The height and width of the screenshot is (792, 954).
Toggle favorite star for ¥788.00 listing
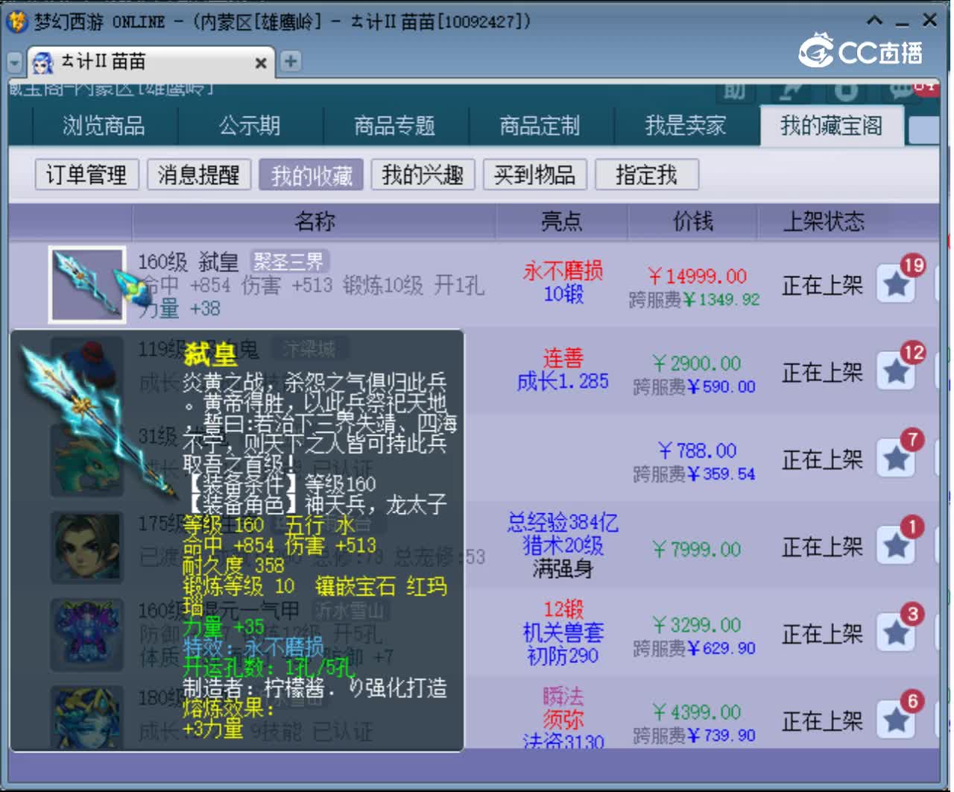click(x=896, y=459)
